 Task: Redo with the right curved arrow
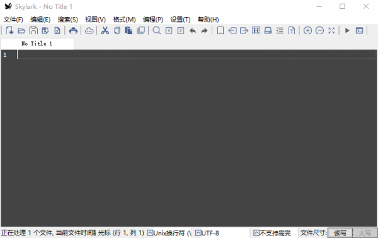(204, 31)
